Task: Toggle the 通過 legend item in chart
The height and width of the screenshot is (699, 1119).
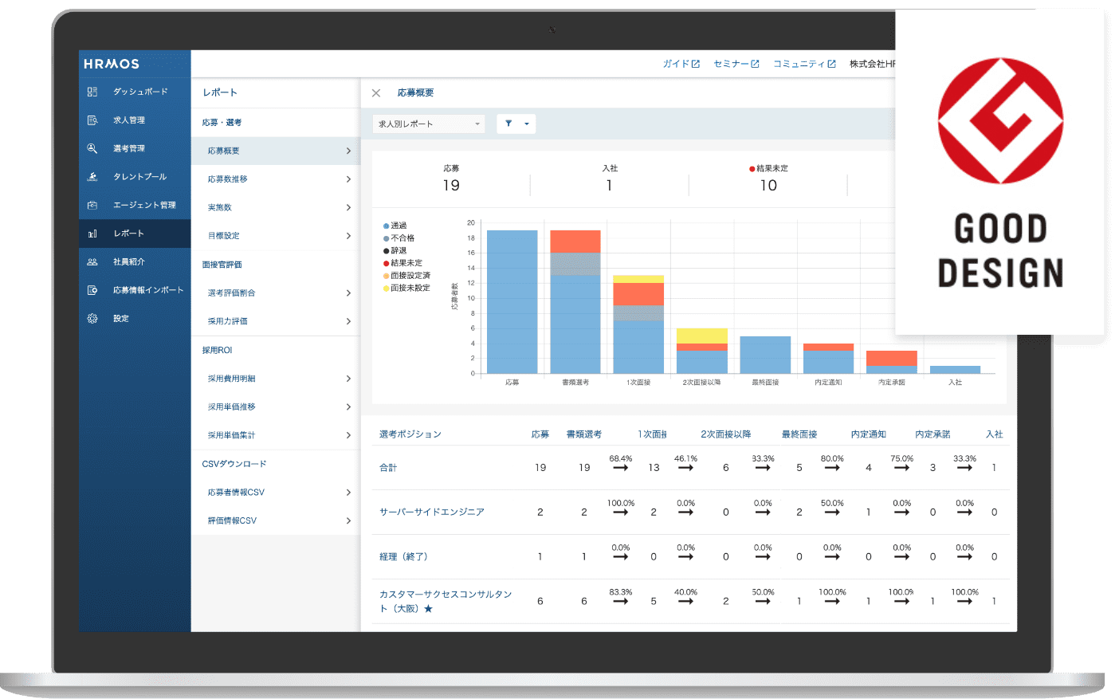Action: click(x=395, y=226)
